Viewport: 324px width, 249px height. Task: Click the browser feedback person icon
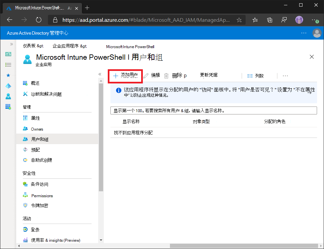(284, 20)
